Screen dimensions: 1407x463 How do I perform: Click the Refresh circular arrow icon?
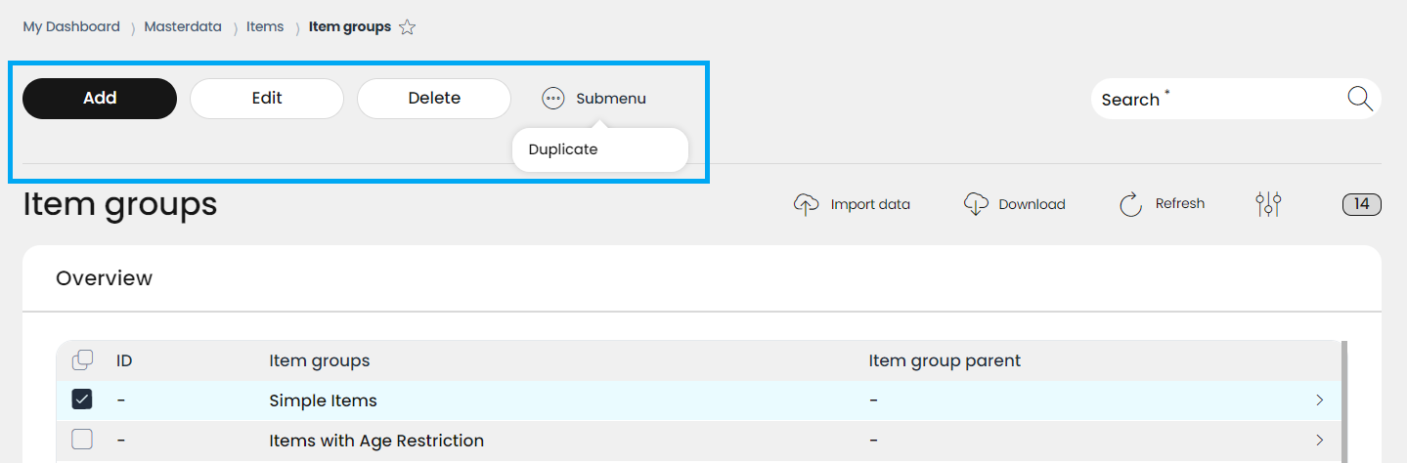point(1131,204)
